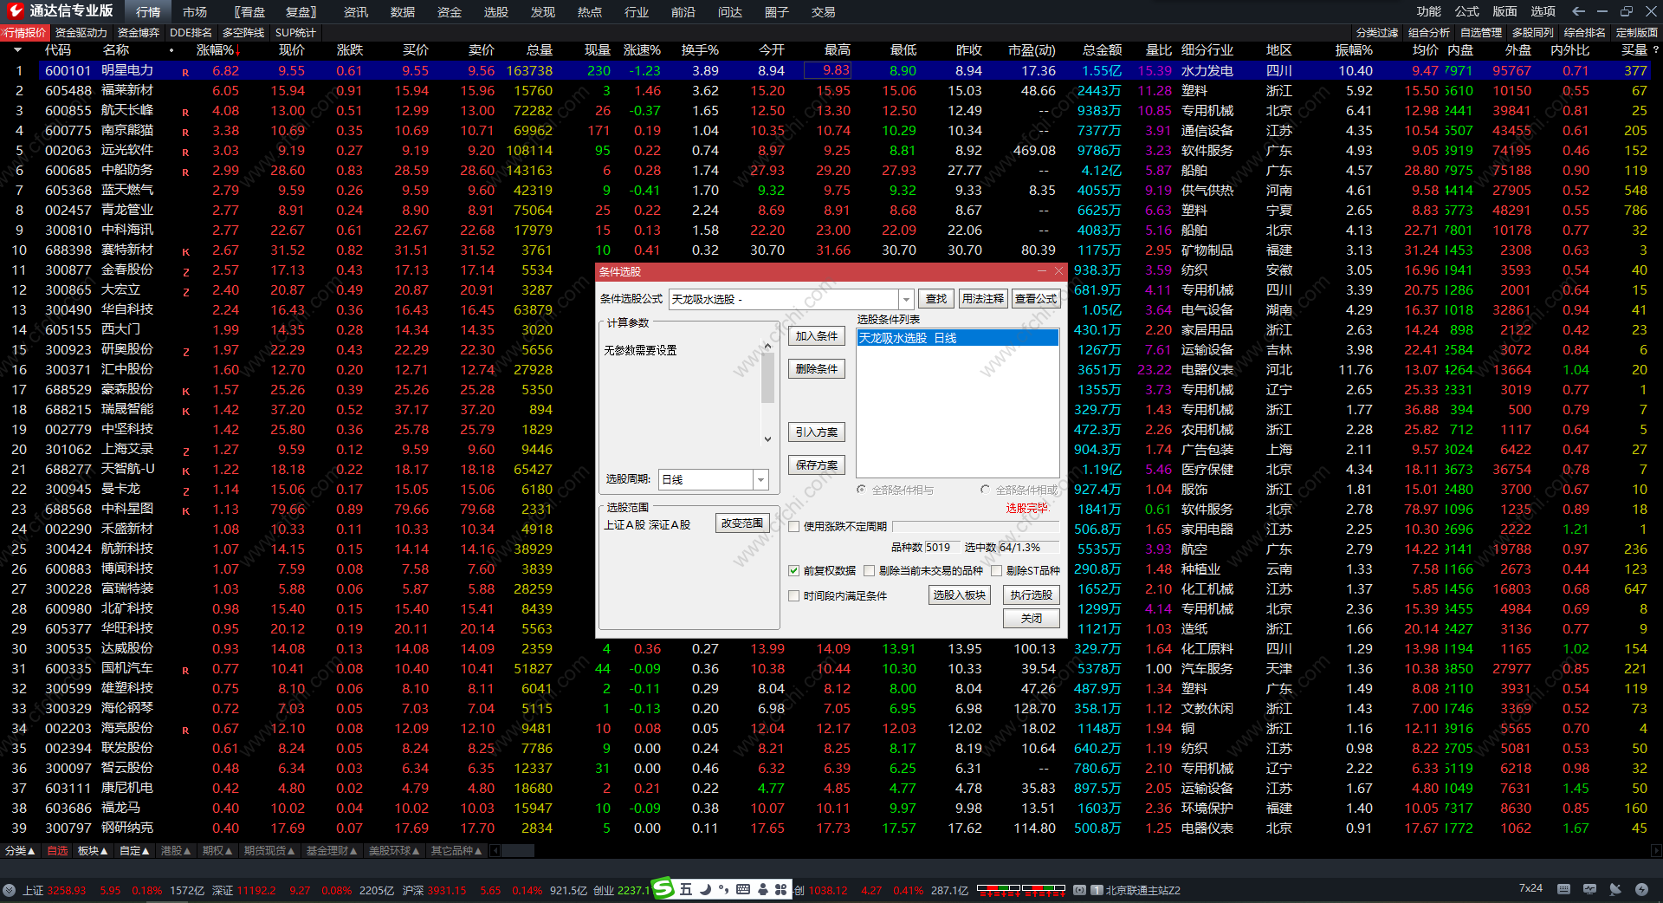
Task: Switch to the DDE排名 tab
Action: tap(191, 32)
